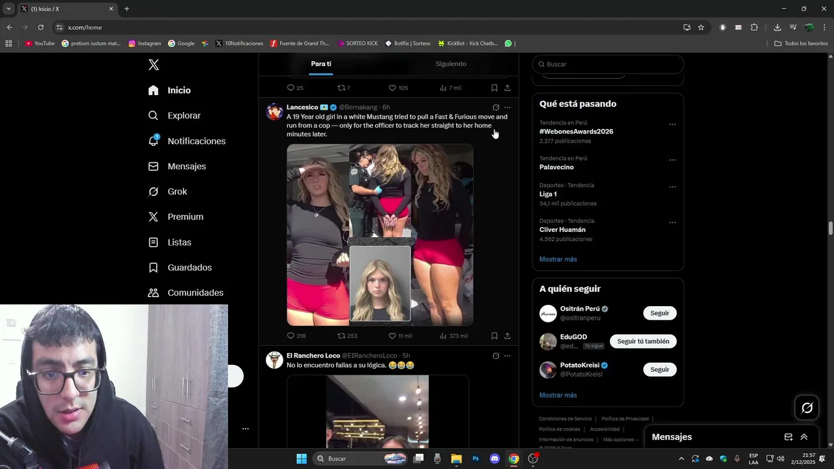This screenshot has height=469, width=834.
Task: Open Grok from the sidebar
Action: 167,192
